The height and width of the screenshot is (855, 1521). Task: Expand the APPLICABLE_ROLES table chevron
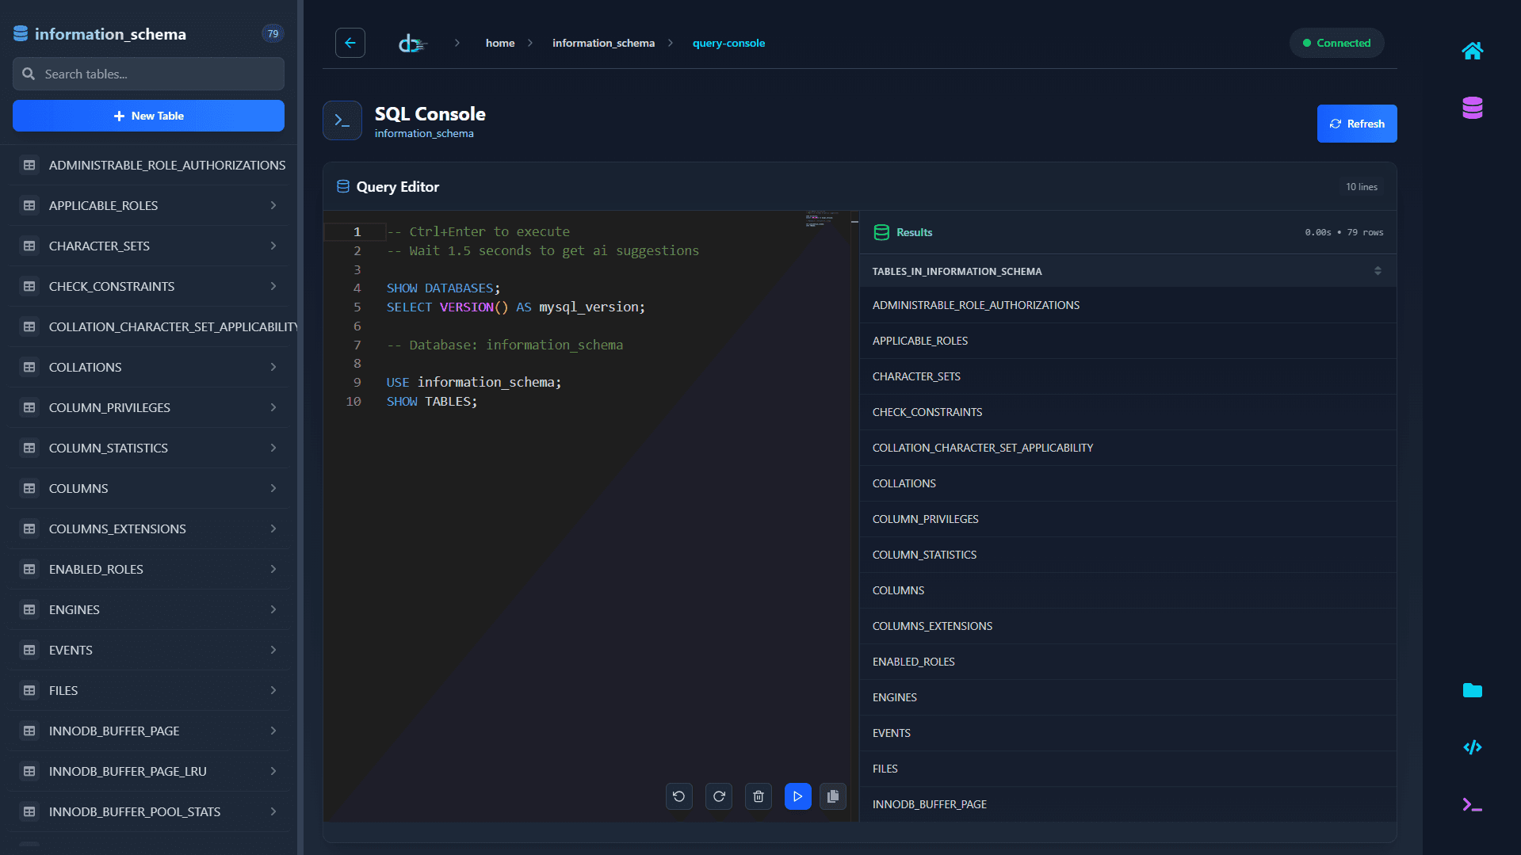[x=273, y=205]
